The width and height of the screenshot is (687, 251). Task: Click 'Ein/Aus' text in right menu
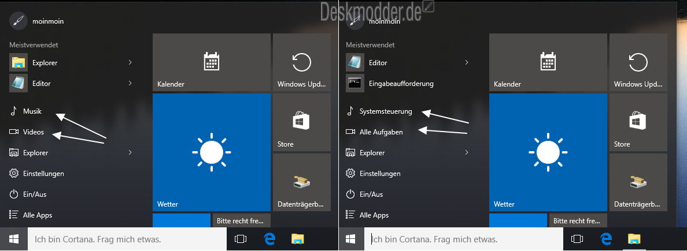pos(371,194)
